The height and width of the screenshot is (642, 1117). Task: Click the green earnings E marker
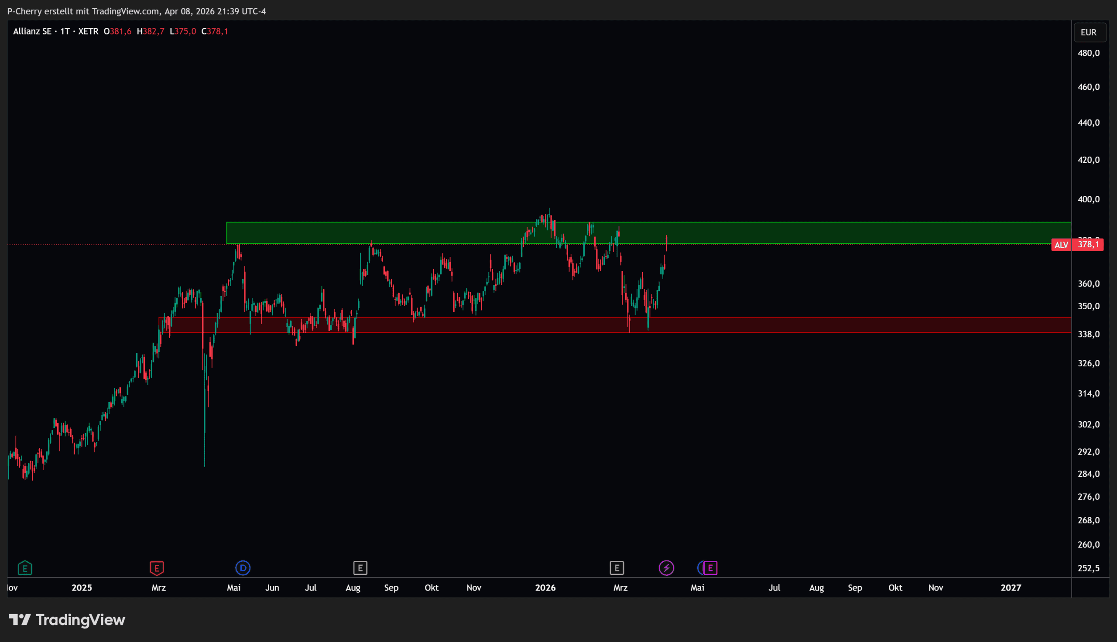(25, 568)
